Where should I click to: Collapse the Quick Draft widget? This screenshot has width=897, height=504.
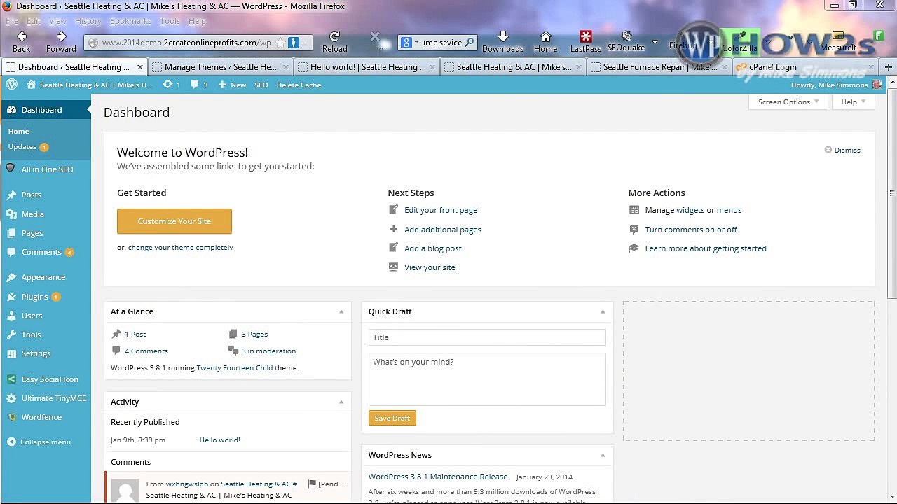[x=603, y=311]
